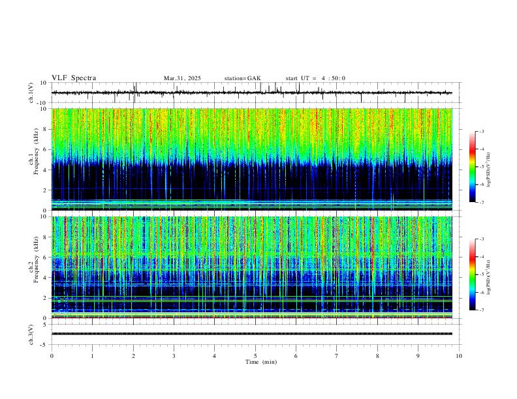
Task: Click the ch.1 "Frequency (kHz)" axis label
Action: tap(36, 151)
